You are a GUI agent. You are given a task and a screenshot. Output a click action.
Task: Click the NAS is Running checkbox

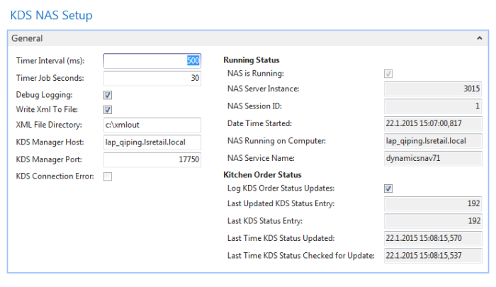pyautogui.click(x=388, y=74)
